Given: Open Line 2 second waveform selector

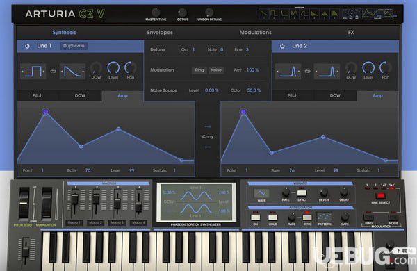Looking at the screenshot, I should [327, 72].
